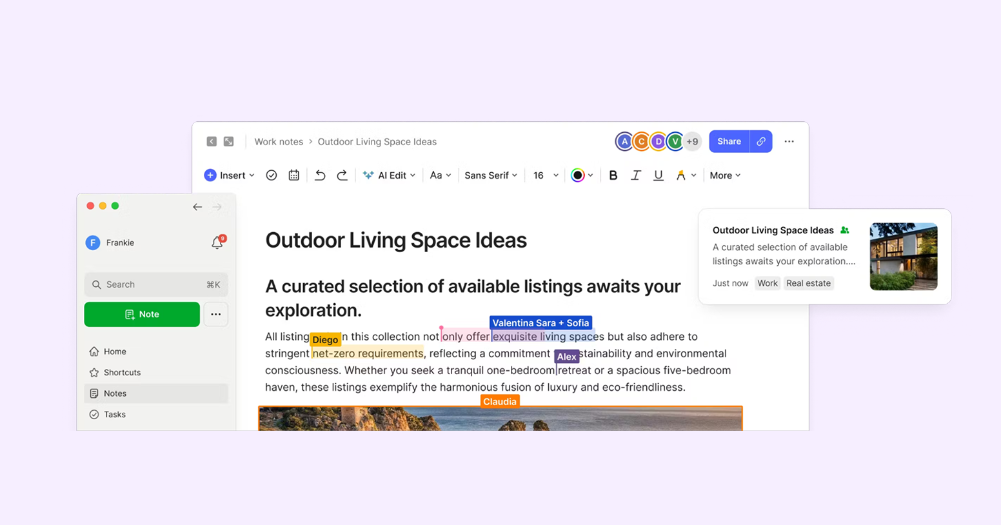
Task: Click the redo arrow in the toolbar
Action: 342,175
